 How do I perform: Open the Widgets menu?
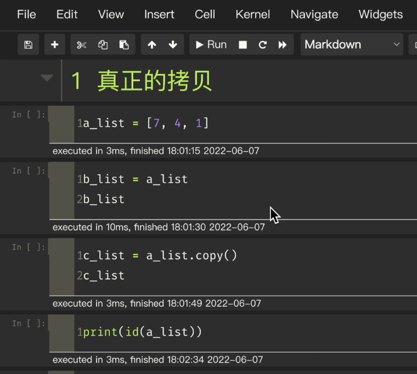380,15
